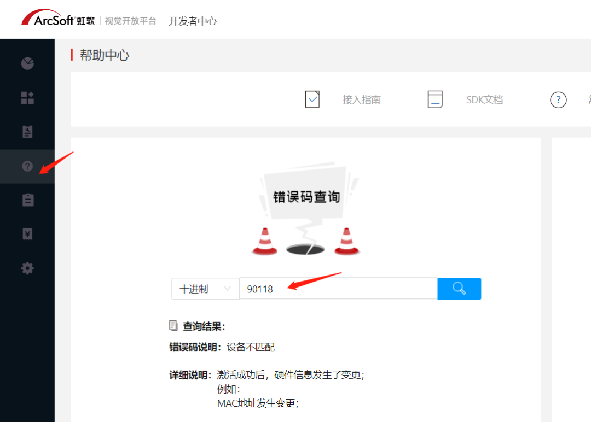Screen dimensions: 591x422
Task: Click the 例如 detail line
Action: tap(228, 389)
